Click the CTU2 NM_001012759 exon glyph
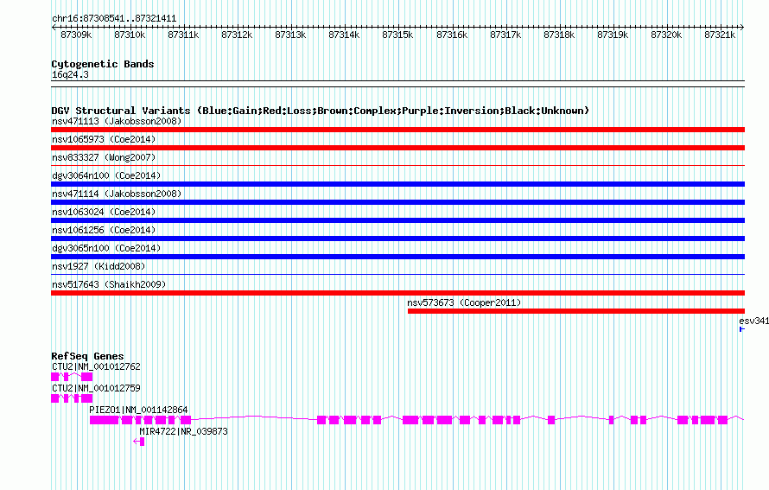769x490 pixels. [72, 398]
